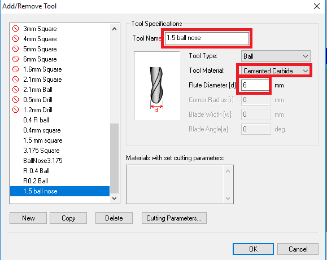Click the Copy button
Viewport: 327px width, 260px height.
coord(68,218)
